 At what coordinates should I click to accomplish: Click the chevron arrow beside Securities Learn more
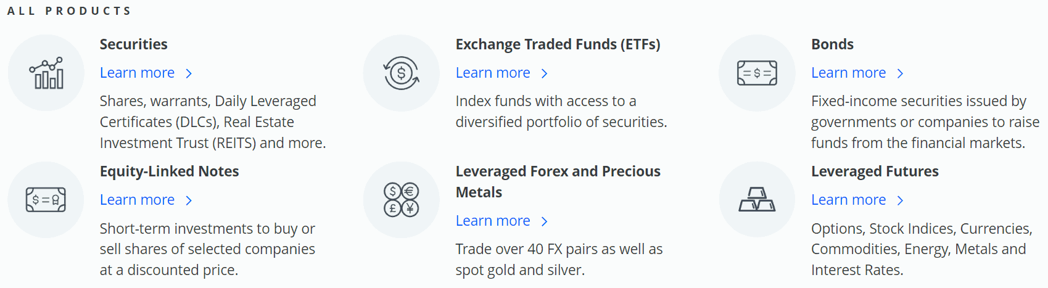tap(189, 73)
